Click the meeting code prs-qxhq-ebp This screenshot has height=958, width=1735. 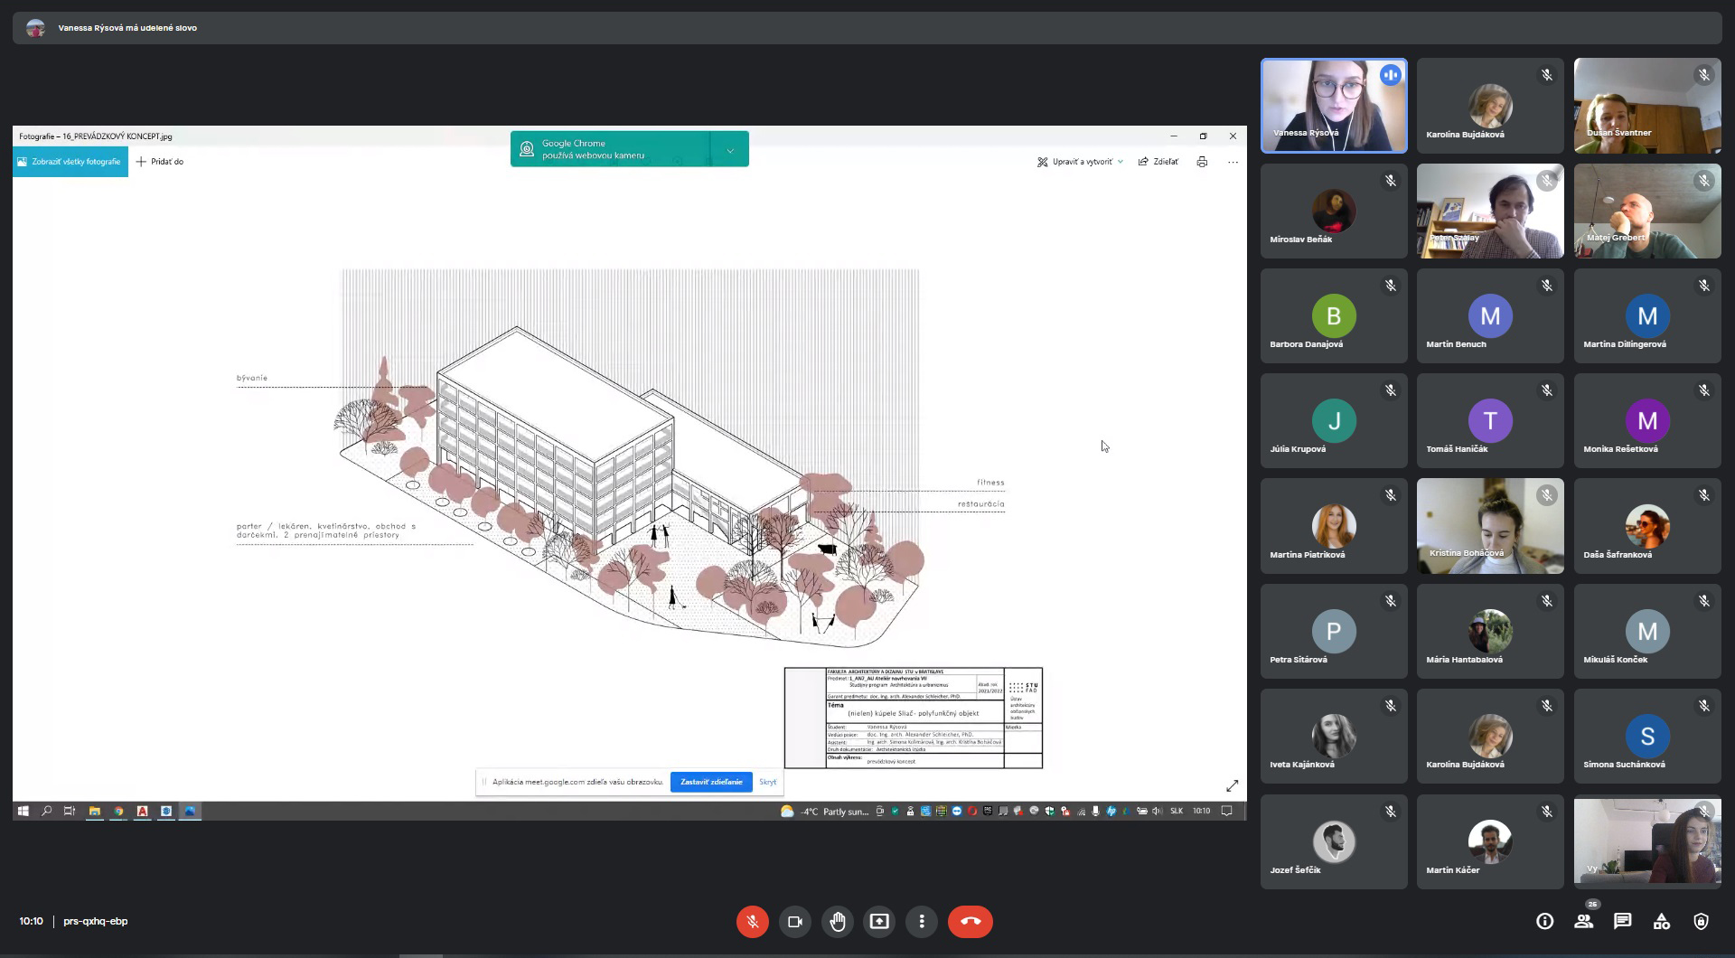click(96, 921)
